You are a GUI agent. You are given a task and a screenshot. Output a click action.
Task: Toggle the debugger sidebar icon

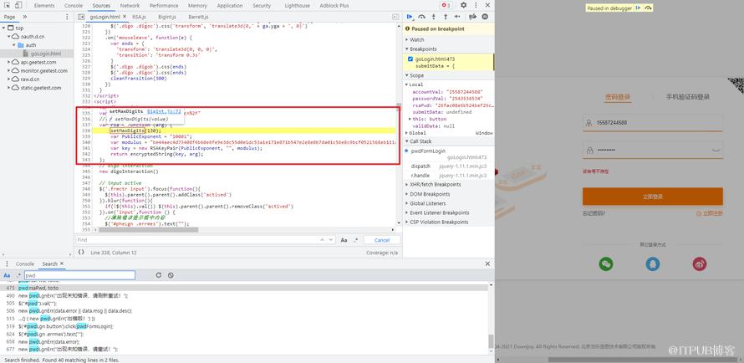(395, 17)
